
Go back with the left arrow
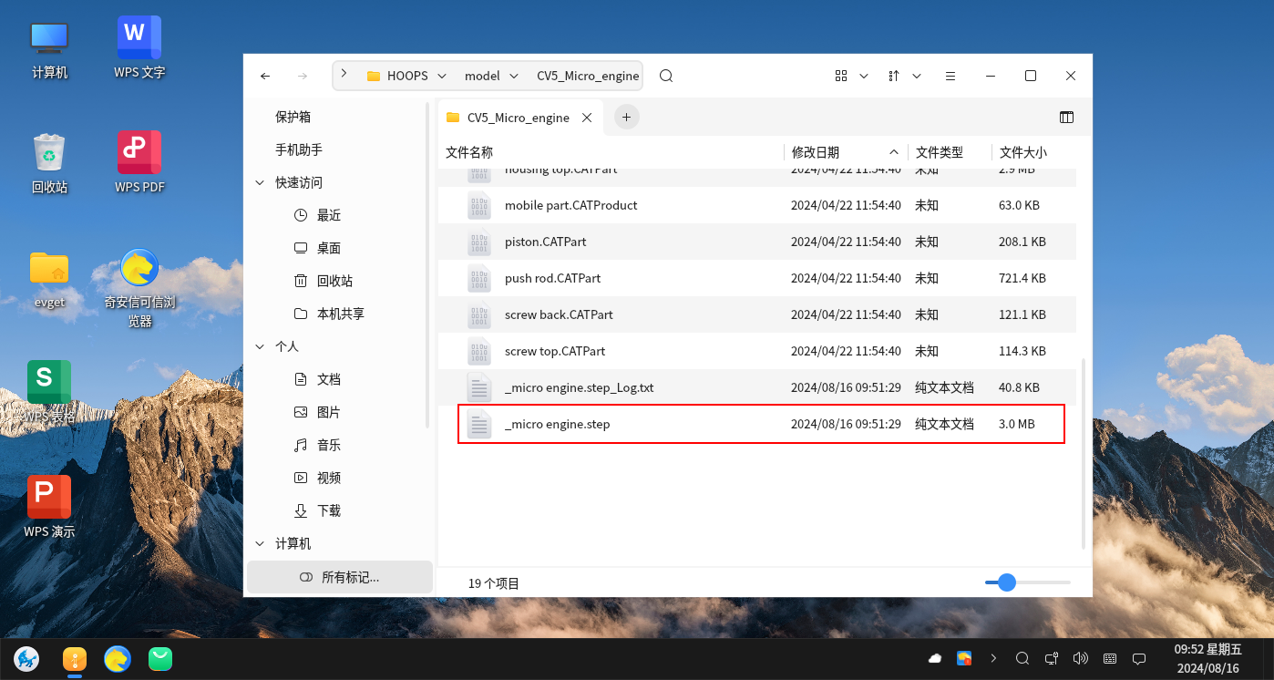pos(265,76)
